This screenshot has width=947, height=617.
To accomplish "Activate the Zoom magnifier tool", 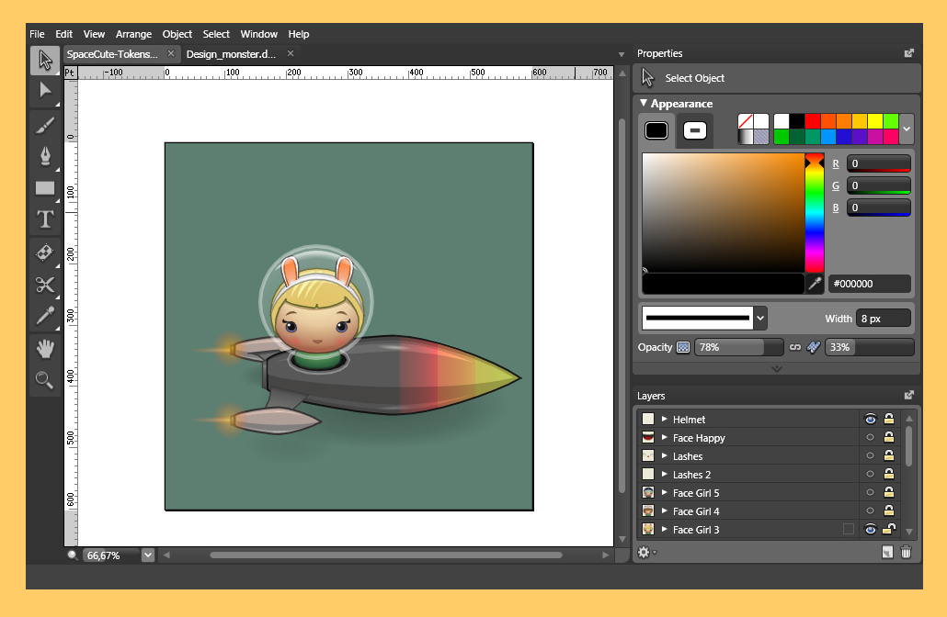I will coord(45,379).
